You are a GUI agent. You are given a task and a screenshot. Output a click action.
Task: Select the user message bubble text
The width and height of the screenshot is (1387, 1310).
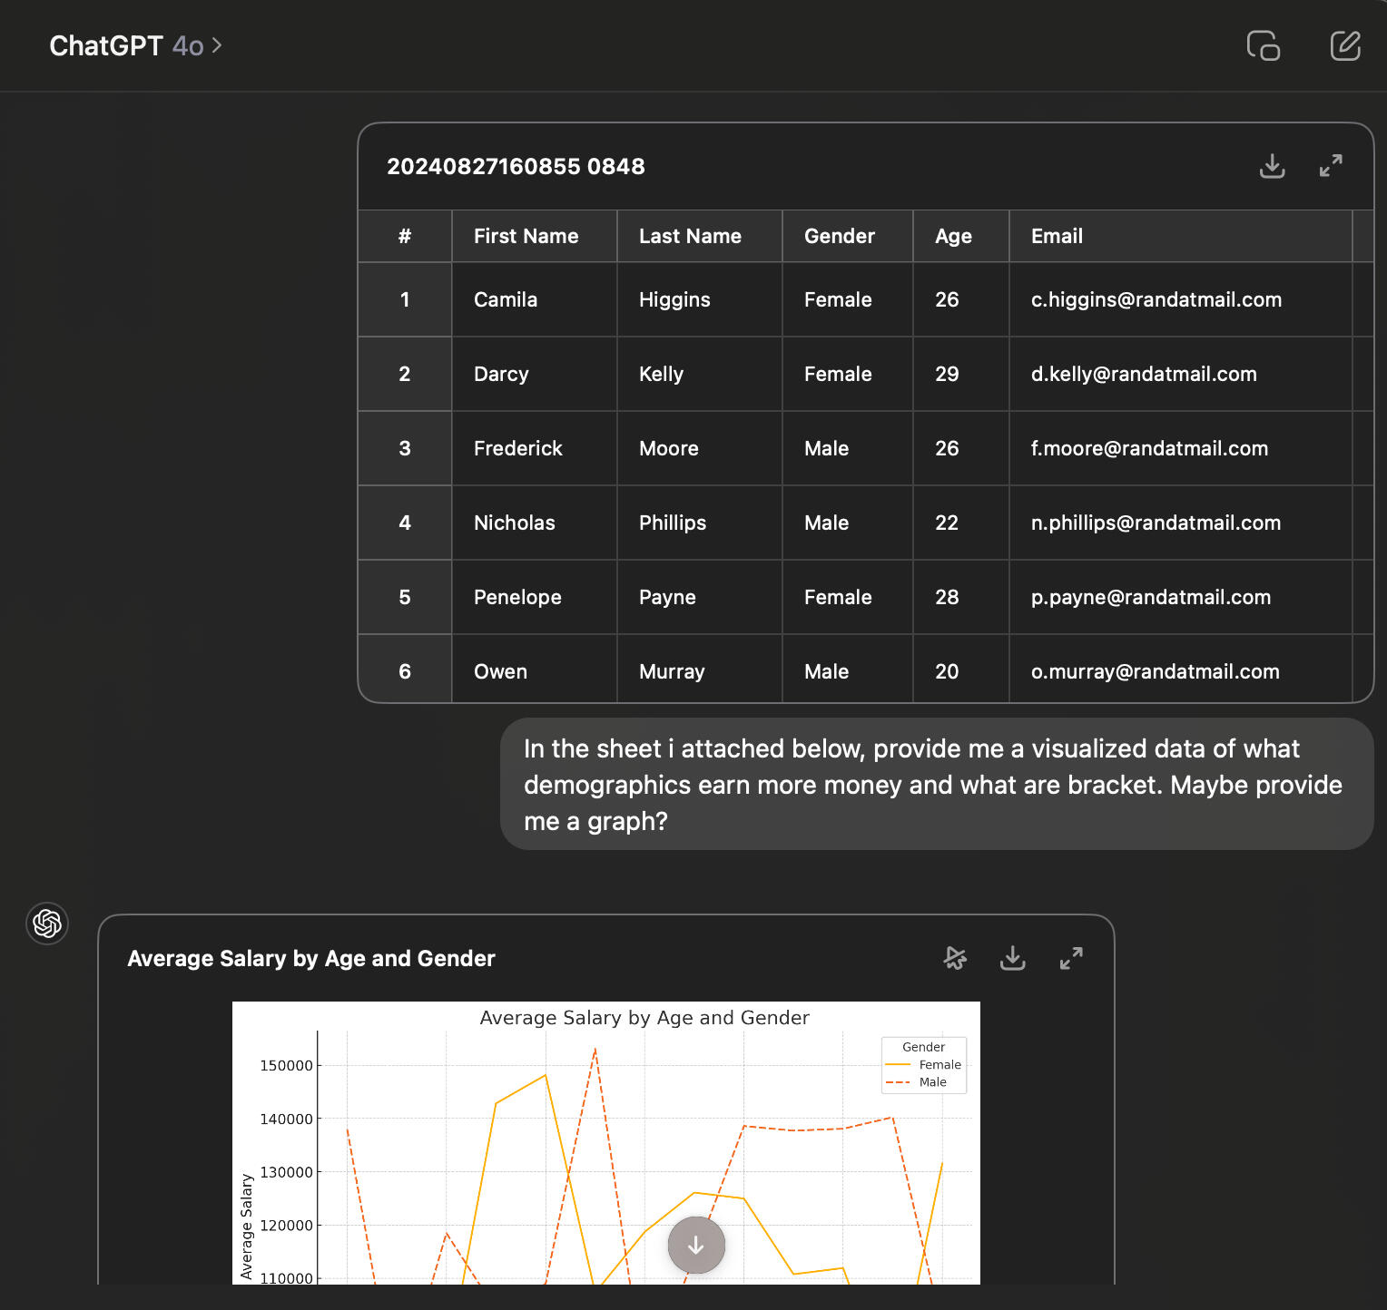(x=935, y=784)
